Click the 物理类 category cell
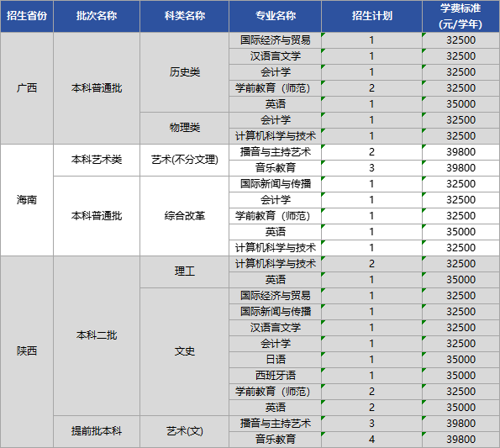Screen dimensions: 500x448 tap(184, 128)
